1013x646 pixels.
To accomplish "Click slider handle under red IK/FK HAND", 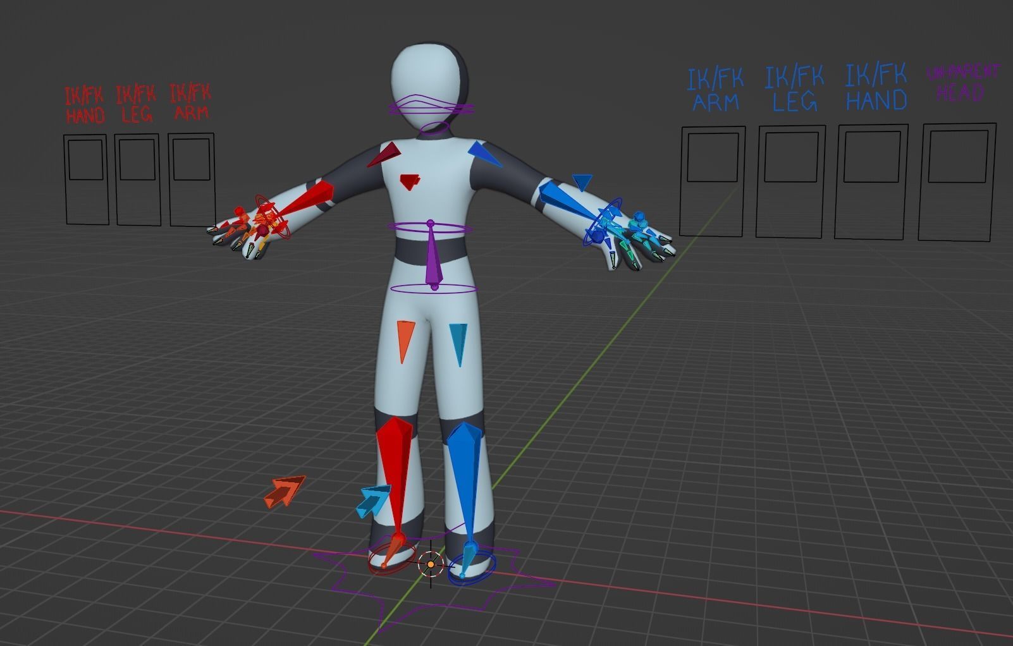I will pos(86,159).
